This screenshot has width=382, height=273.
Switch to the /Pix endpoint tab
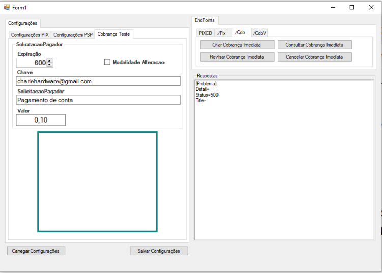pos(222,33)
